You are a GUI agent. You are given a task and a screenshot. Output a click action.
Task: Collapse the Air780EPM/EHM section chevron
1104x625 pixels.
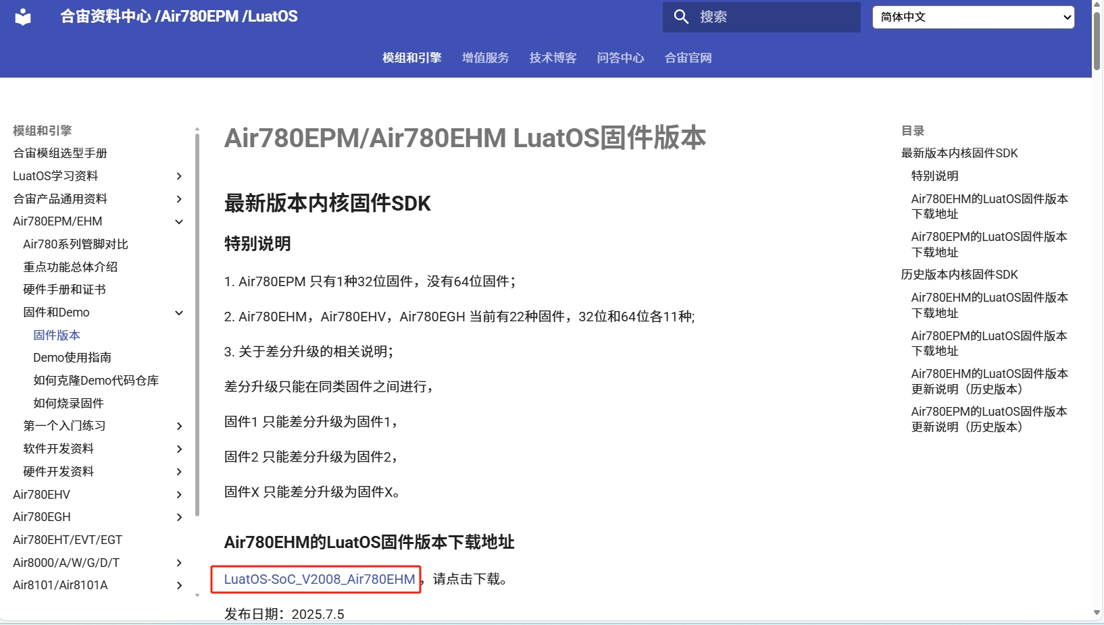[x=179, y=221]
